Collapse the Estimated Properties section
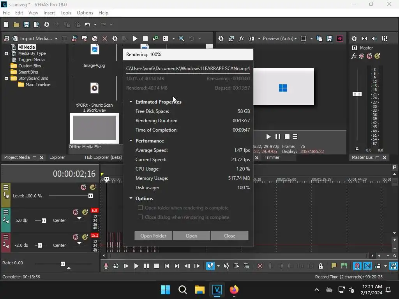 [x=131, y=102]
